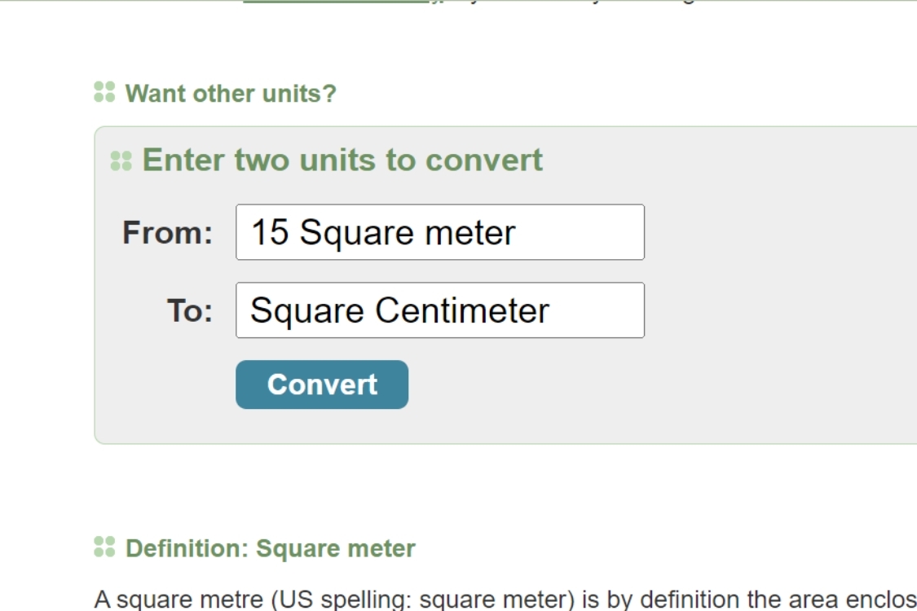The height and width of the screenshot is (611, 917).
Task: Click the Enter two units to convert heading
Action: [342, 160]
